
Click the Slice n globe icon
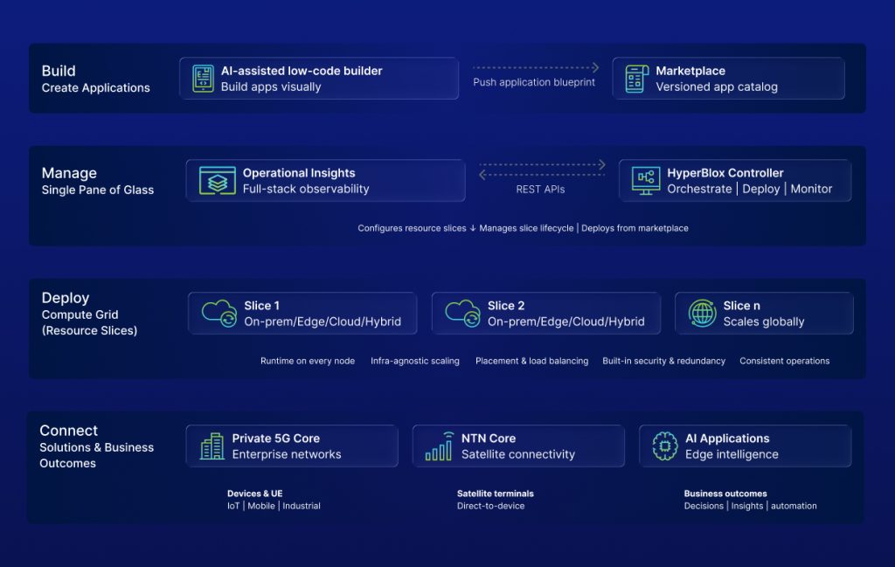click(x=702, y=313)
